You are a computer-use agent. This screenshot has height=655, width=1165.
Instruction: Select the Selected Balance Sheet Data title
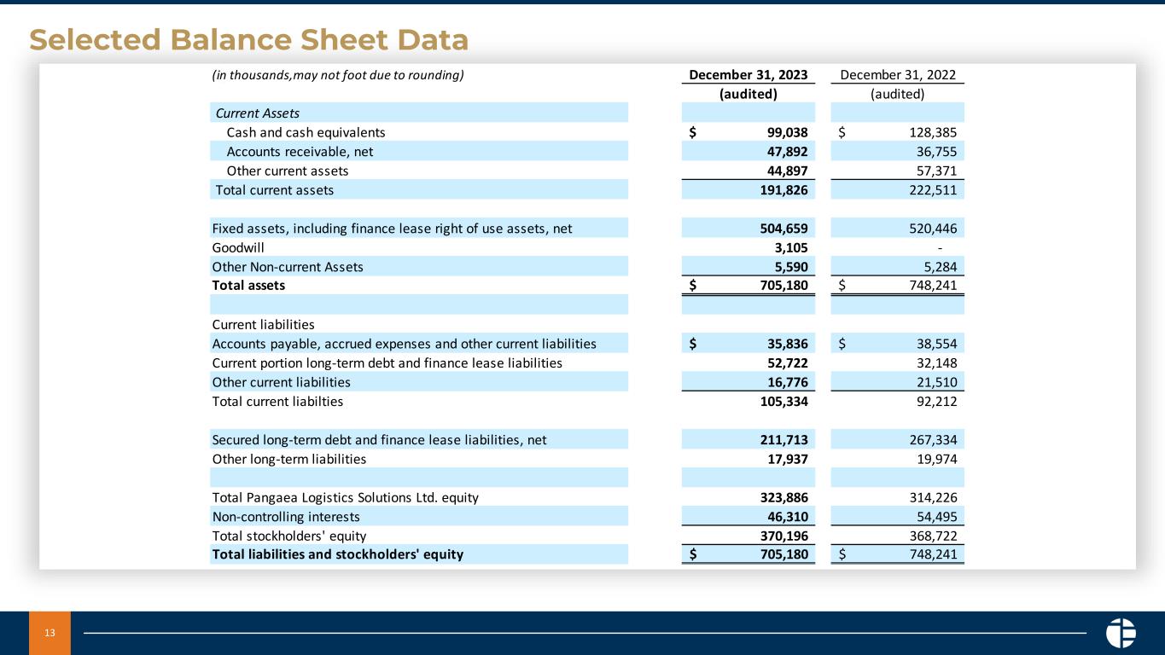(248, 39)
